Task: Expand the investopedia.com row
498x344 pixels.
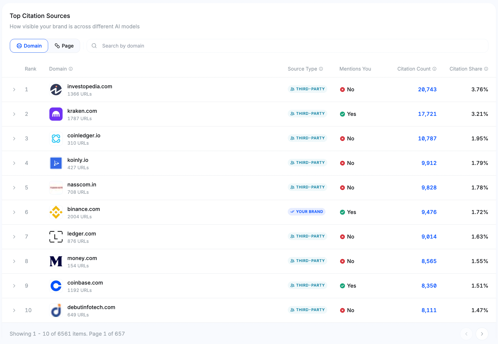Action: click(14, 89)
